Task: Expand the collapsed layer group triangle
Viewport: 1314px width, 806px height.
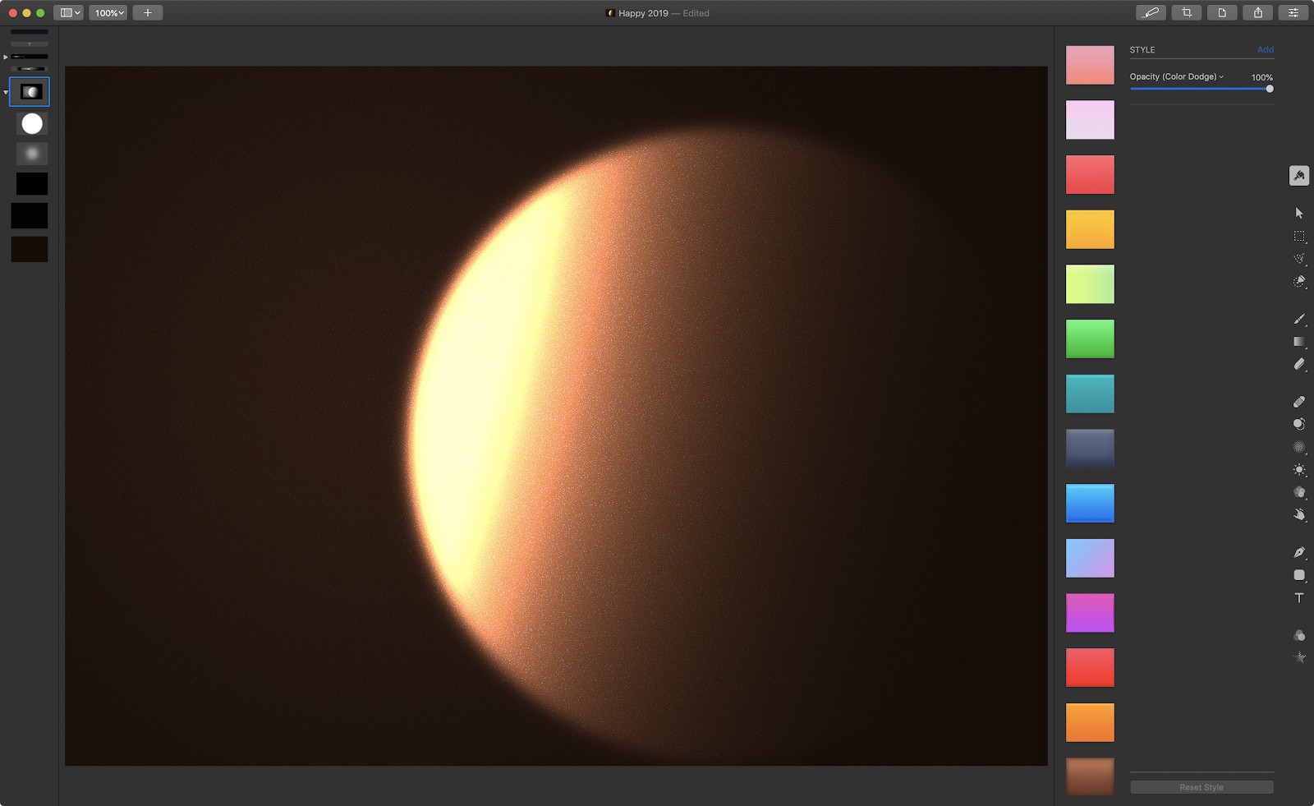Action: point(6,57)
